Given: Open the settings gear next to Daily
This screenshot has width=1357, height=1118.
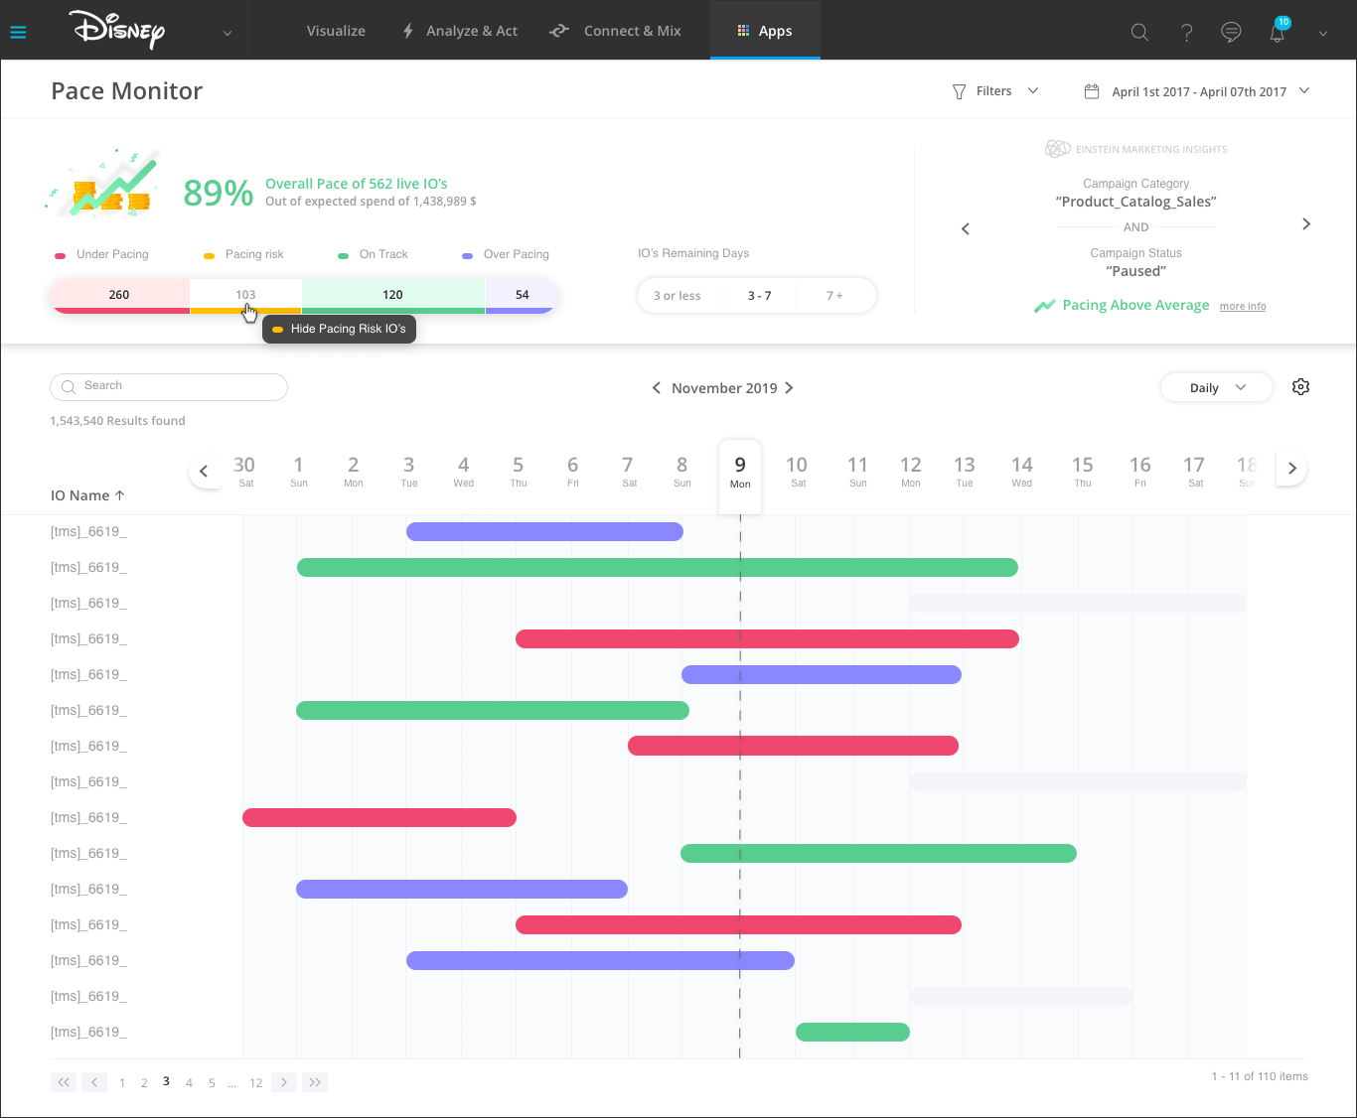Looking at the screenshot, I should [1300, 387].
